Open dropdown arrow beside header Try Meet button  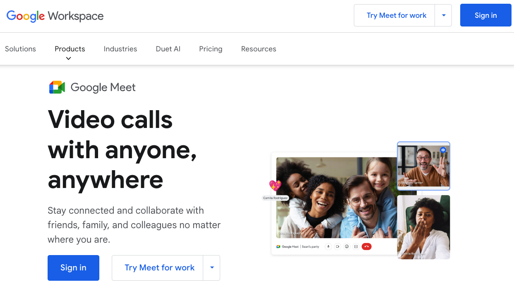(x=444, y=15)
